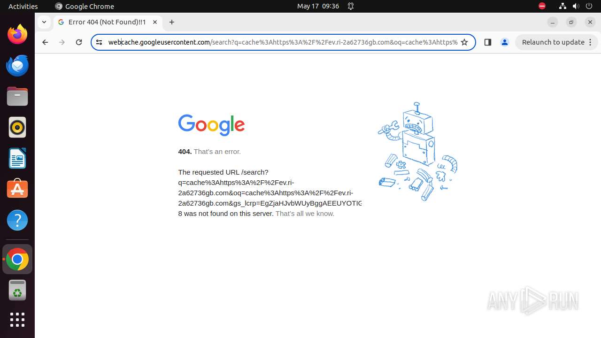
Task: Click 'The requested URL /search?' text
Action: click(x=223, y=172)
